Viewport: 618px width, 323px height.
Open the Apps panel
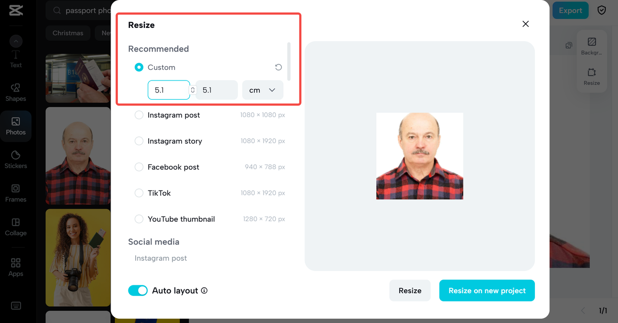[16, 267]
